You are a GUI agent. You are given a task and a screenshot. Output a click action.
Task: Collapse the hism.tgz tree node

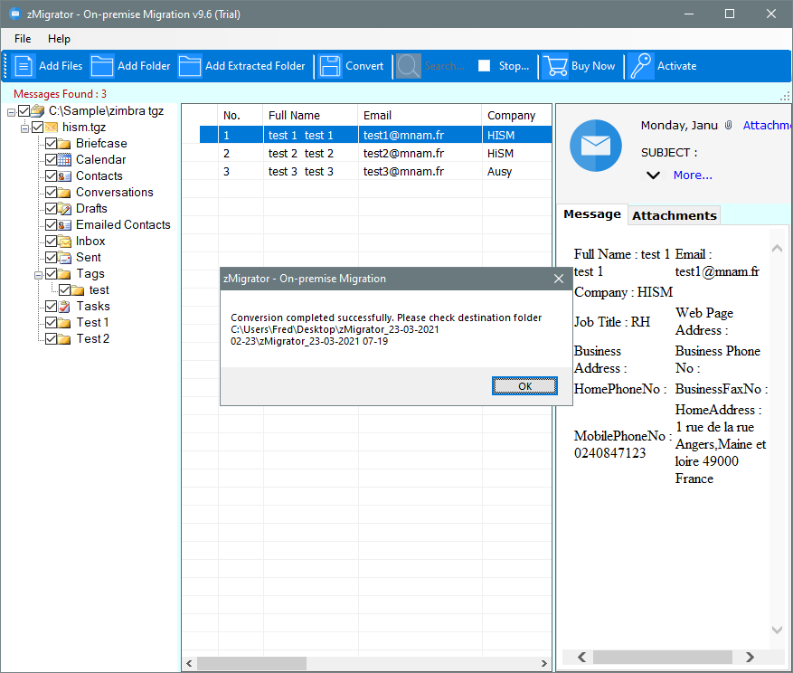24,128
